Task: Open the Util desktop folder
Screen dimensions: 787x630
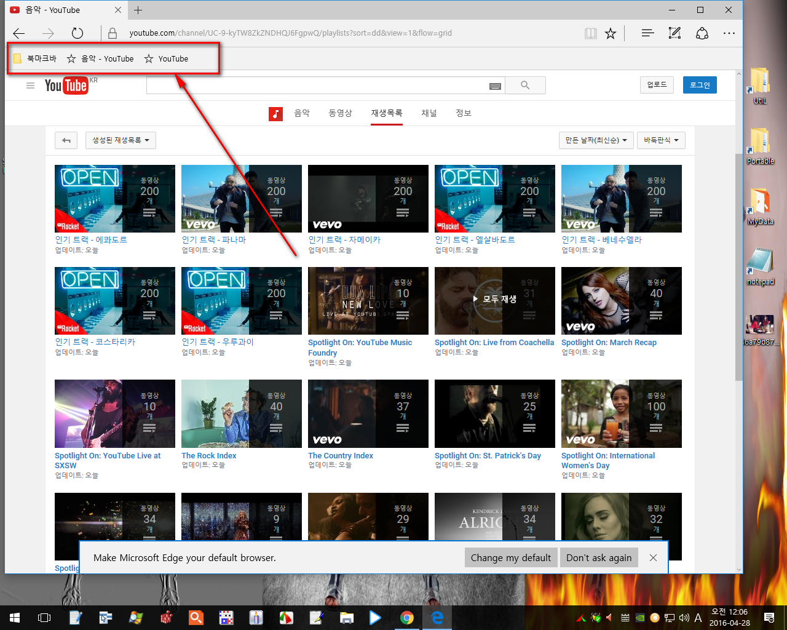Action: pyautogui.click(x=761, y=86)
